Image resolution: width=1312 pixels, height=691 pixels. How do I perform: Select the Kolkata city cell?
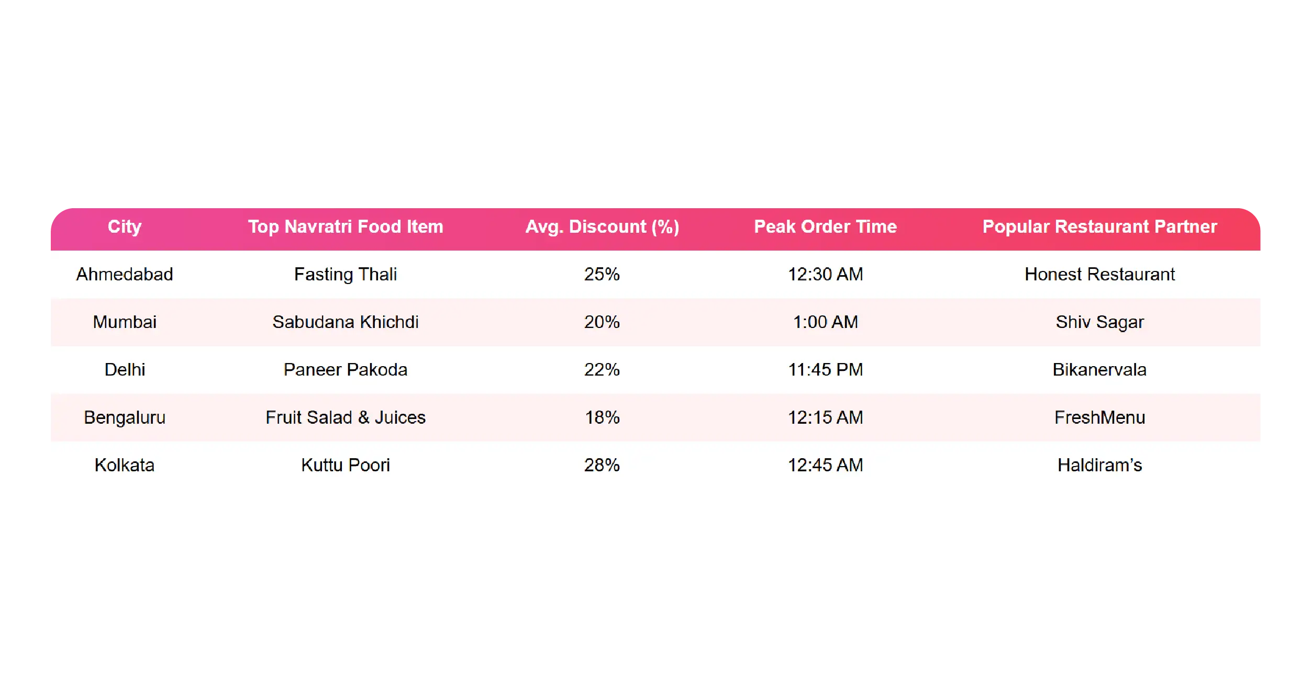(125, 465)
